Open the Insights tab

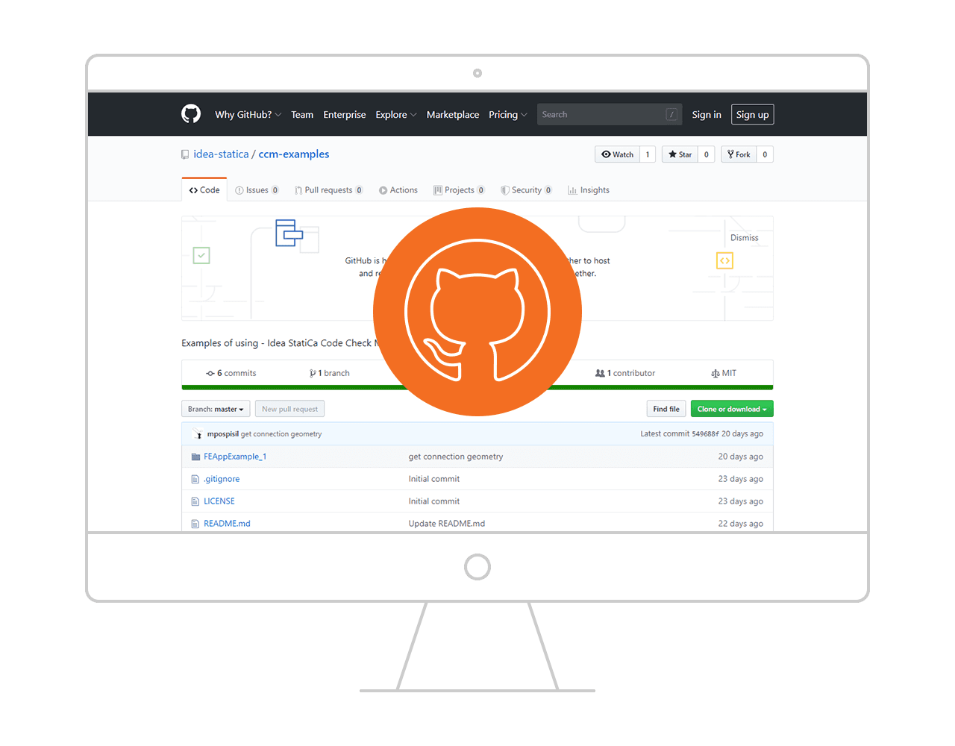click(589, 190)
